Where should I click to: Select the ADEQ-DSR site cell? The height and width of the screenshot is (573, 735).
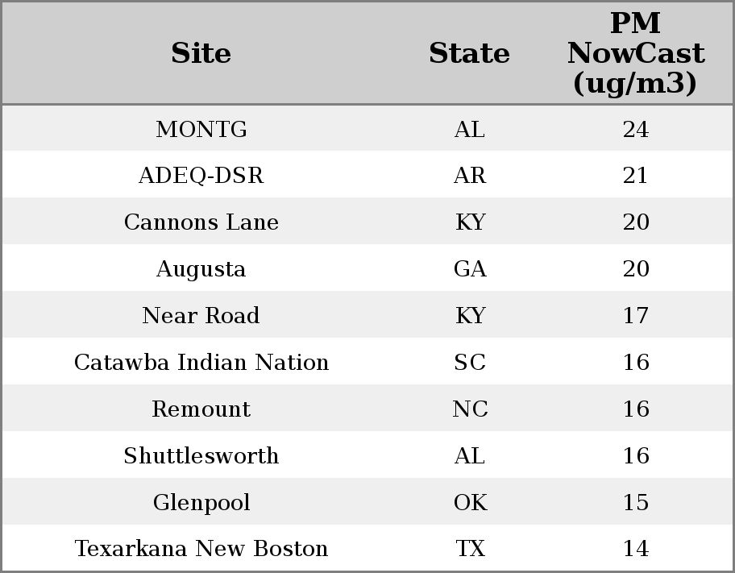(x=201, y=176)
